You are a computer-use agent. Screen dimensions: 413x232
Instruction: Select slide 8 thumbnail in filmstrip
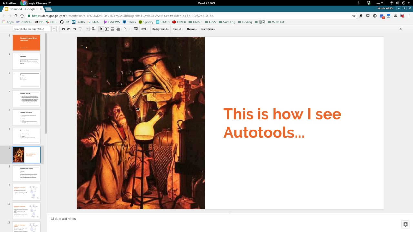coord(26,173)
